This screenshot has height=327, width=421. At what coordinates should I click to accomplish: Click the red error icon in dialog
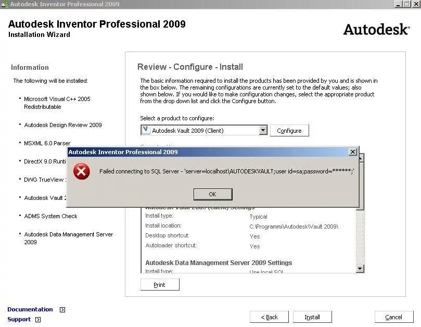click(x=82, y=171)
